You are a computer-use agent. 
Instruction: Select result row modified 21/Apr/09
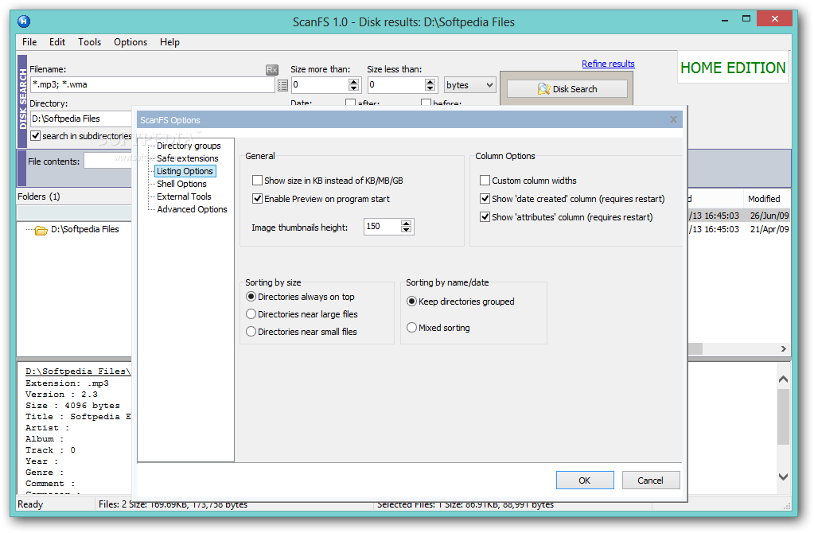(738, 229)
